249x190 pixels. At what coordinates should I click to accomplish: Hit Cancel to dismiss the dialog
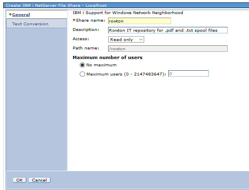[x=39, y=180]
